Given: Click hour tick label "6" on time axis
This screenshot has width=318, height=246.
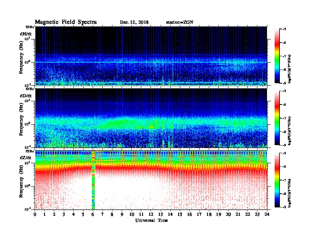Looking at the screenshot, I should click(93, 215).
